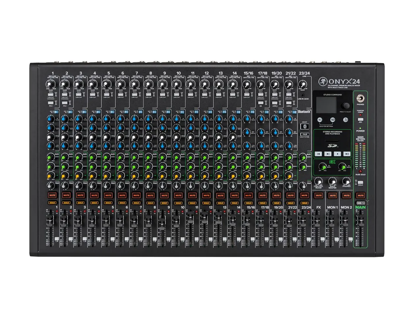Click the record transport button
Viewport: 414px width, 318px height.
pyautogui.click(x=337, y=154)
